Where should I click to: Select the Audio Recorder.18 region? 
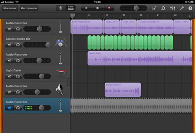156,27
